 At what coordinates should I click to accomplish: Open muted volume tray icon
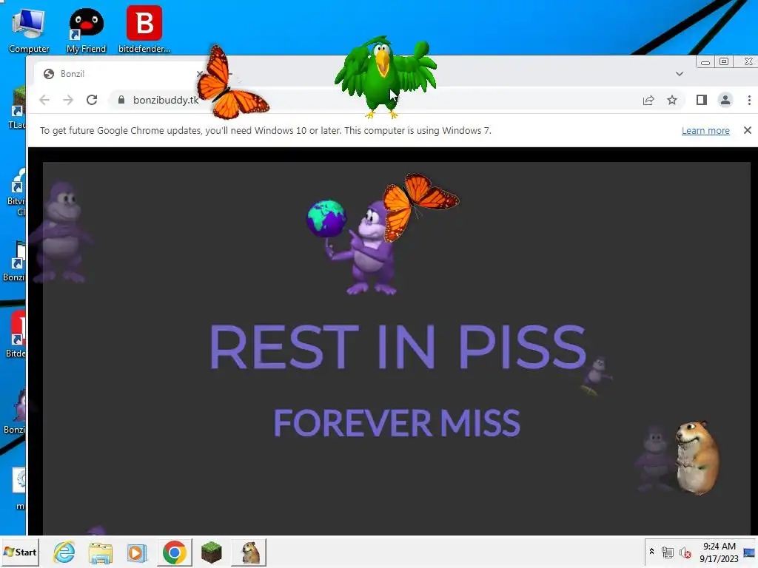pyautogui.click(x=685, y=552)
